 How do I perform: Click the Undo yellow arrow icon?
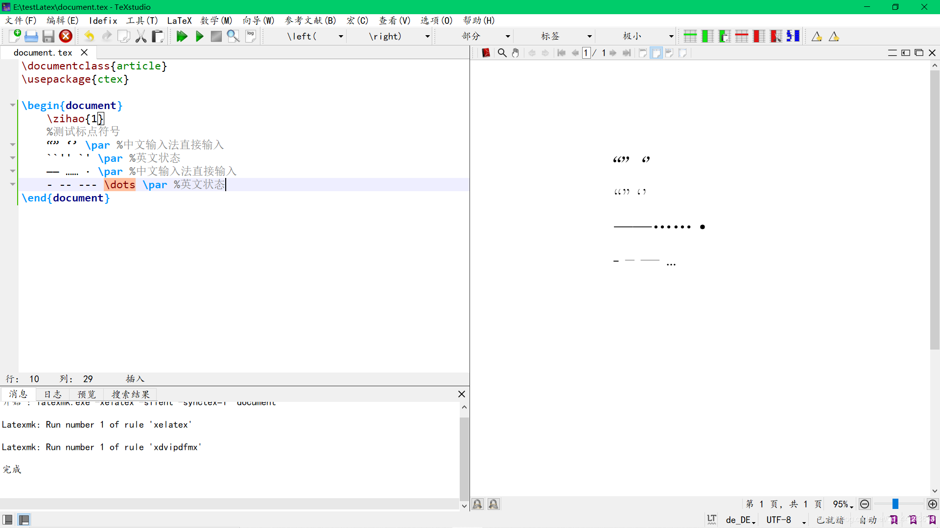coord(89,36)
